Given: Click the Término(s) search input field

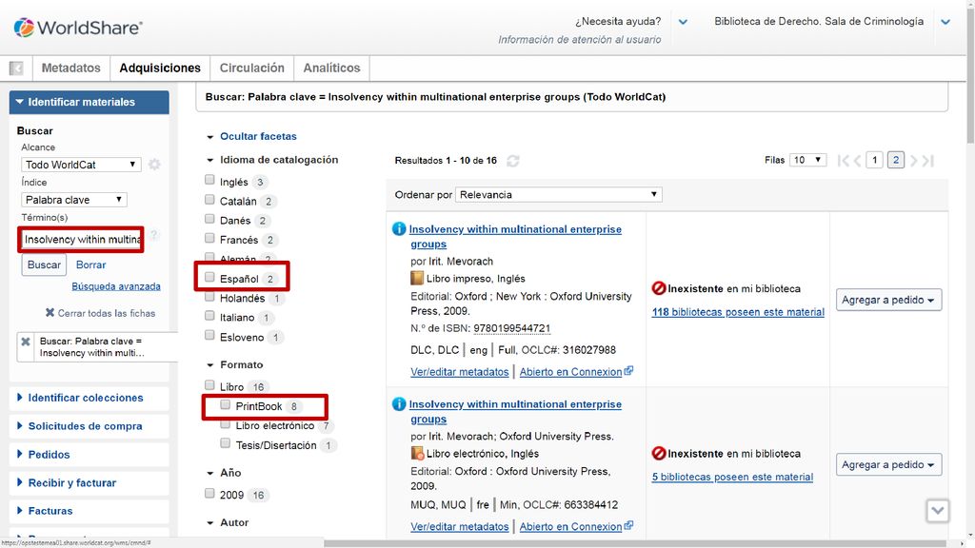Looking at the screenshot, I should pos(82,239).
